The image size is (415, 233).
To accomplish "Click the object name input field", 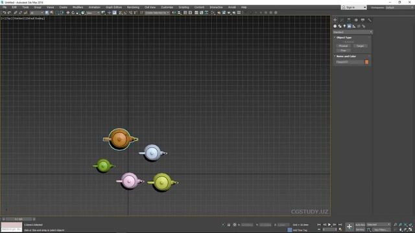I will click(350, 62).
